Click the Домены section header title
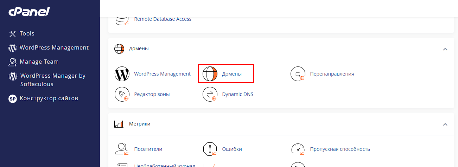This screenshot has height=167, width=458. click(x=139, y=49)
